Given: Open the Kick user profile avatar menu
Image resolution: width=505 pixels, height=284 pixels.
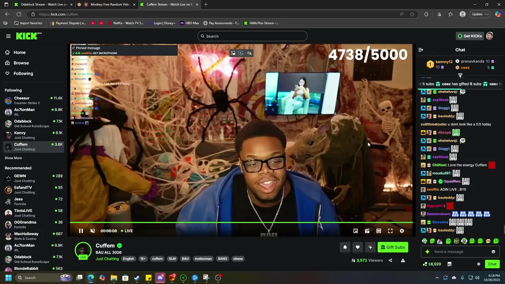Looking at the screenshot, I should click(490, 36).
